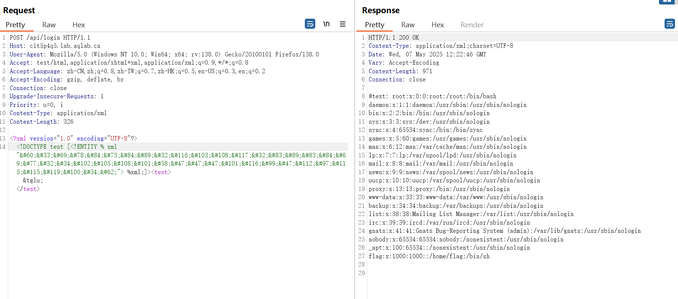Click the 'list:x:38:38:Mailing List Manager' line
This screenshot has width=678, height=299.
[471, 214]
